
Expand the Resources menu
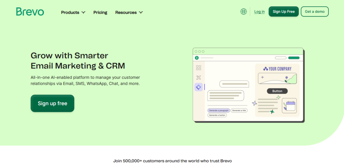pos(129,12)
